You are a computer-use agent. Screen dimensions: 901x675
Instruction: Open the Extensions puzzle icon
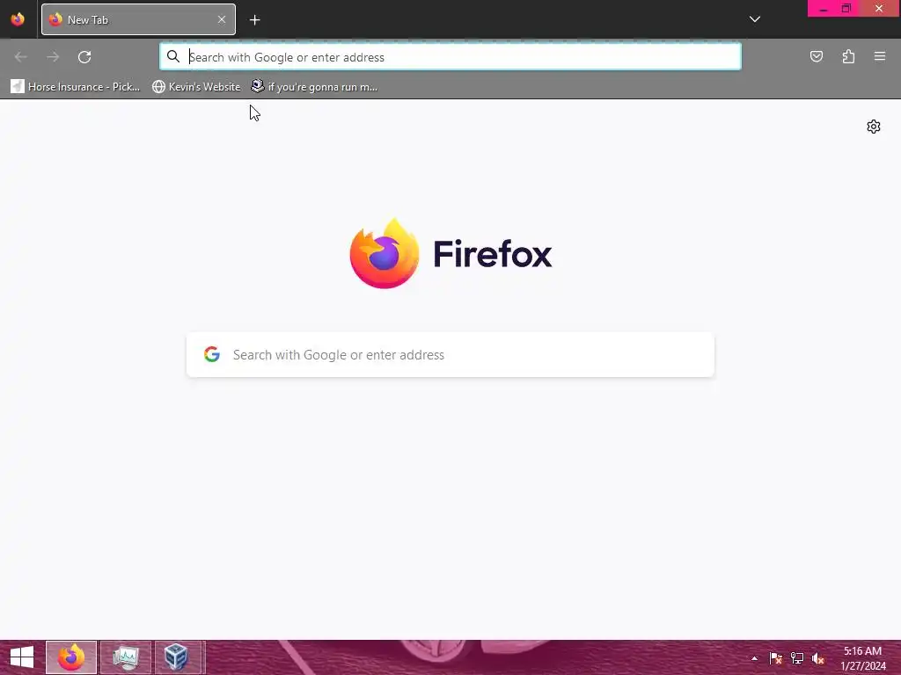(849, 56)
